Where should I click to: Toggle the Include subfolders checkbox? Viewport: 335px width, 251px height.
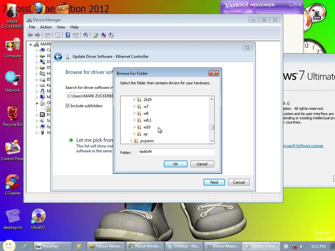67,106
